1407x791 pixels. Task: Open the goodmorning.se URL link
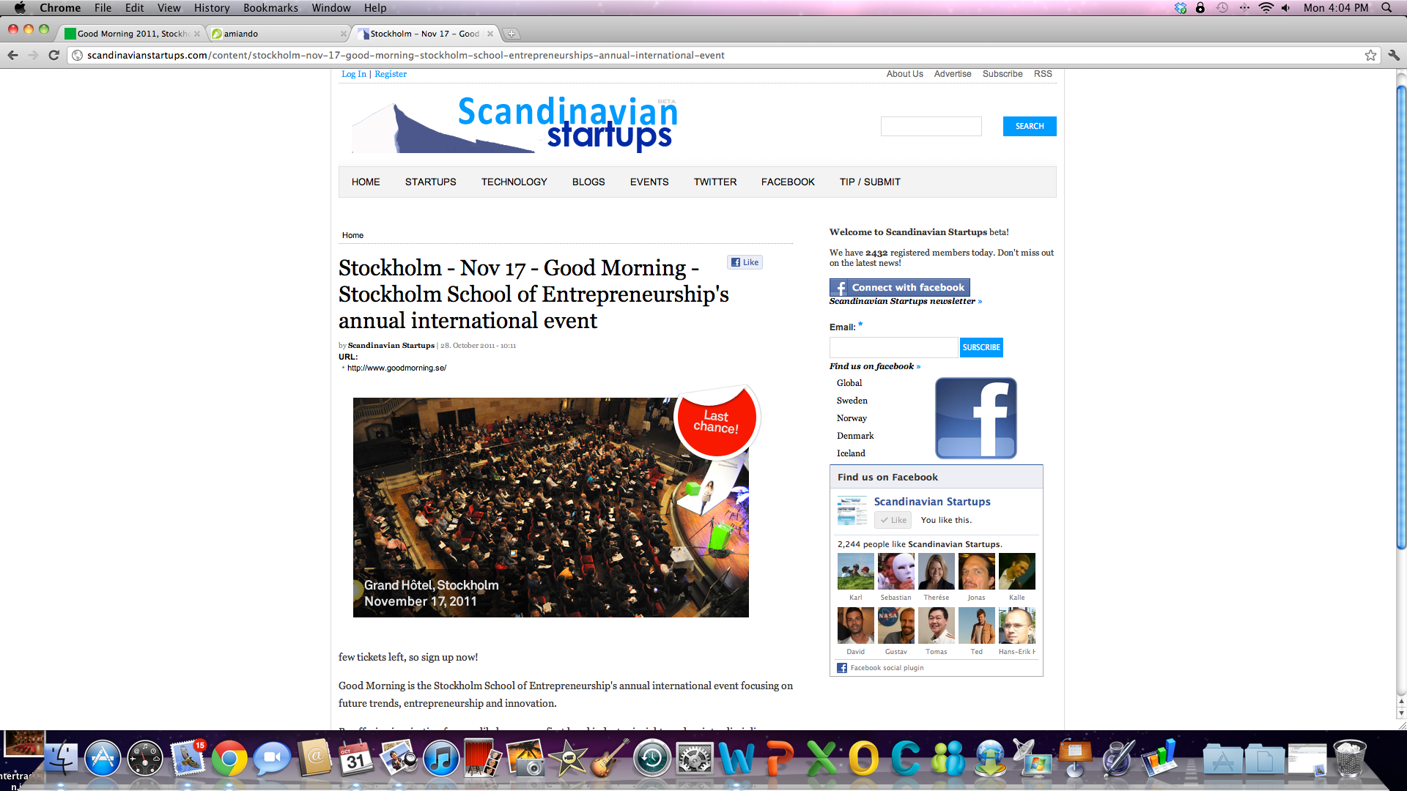point(396,368)
